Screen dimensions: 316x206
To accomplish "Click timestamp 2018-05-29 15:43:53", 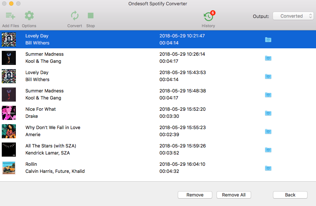I will coord(183,73).
